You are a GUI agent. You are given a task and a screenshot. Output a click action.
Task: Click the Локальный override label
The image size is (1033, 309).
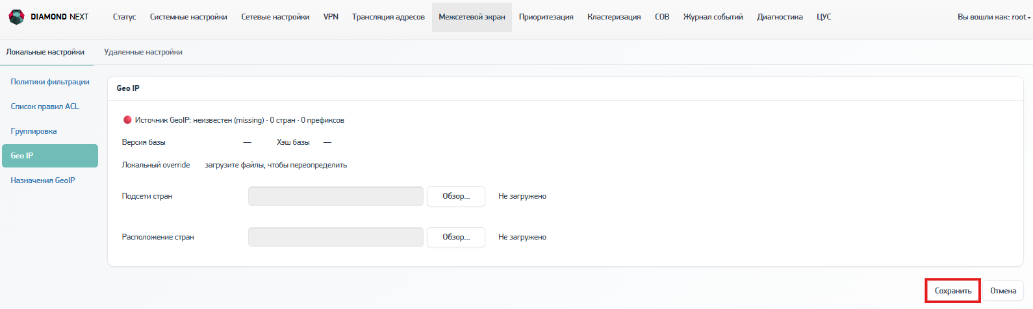coord(156,165)
